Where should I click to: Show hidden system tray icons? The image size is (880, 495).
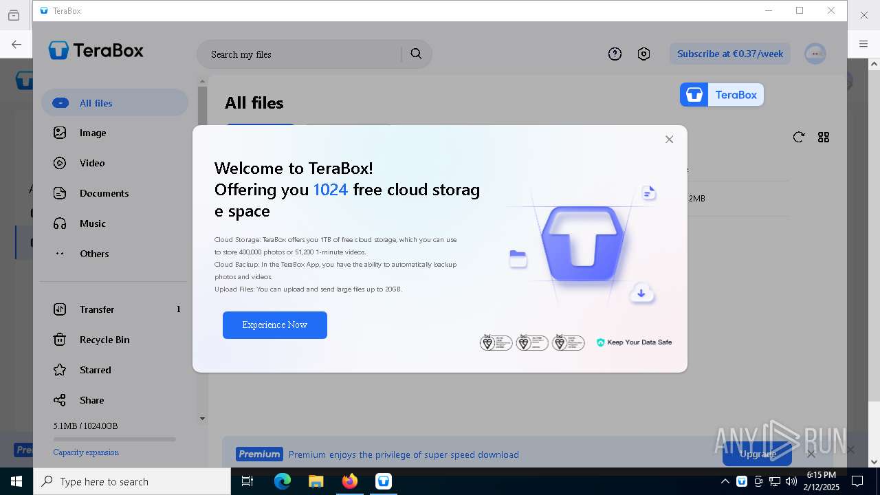[x=725, y=481]
